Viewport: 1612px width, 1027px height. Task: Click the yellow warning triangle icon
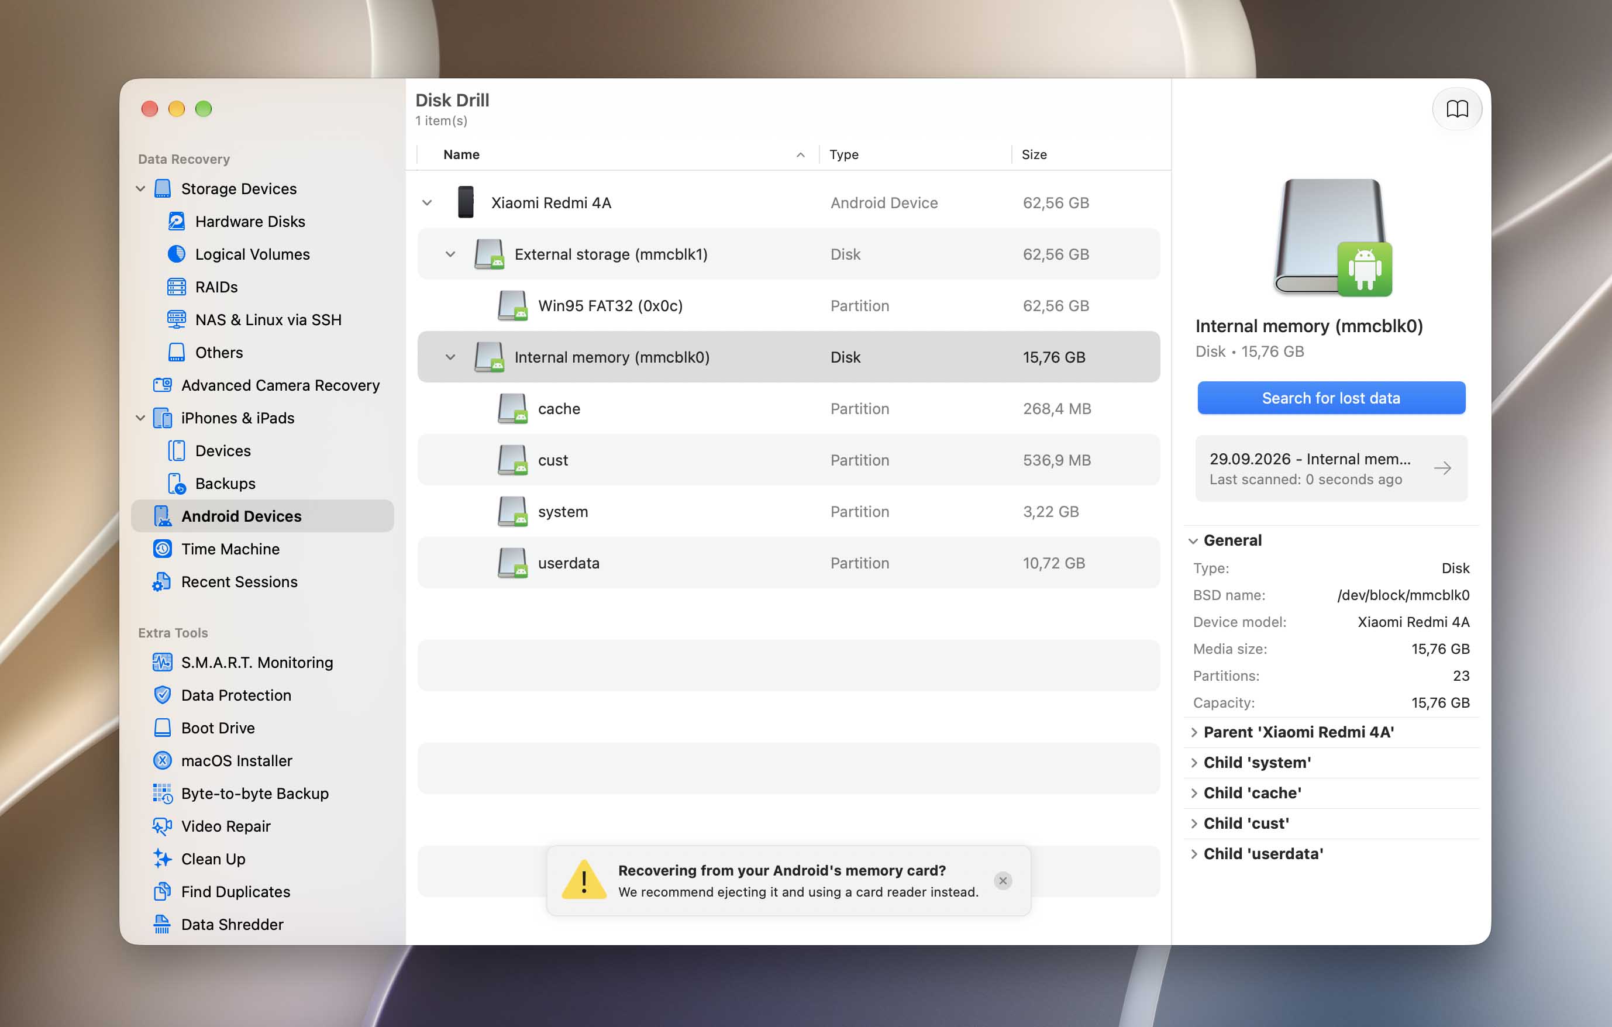[584, 880]
